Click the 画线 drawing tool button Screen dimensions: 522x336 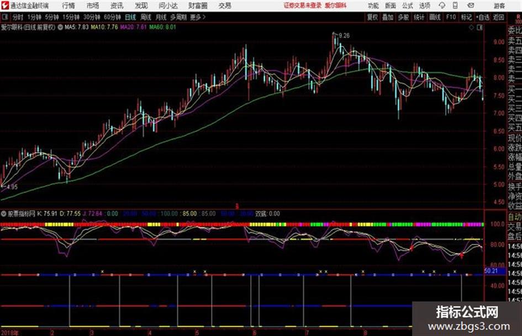[x=435, y=17]
